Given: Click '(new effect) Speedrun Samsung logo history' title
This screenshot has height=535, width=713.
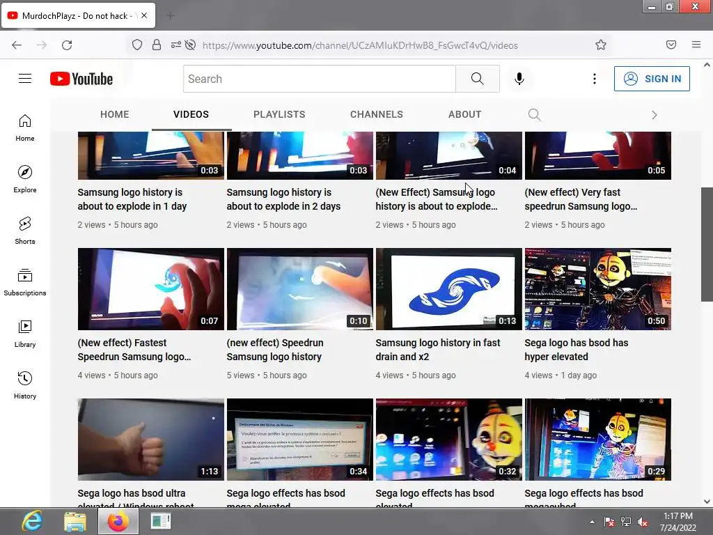Looking at the screenshot, I should tap(274, 350).
